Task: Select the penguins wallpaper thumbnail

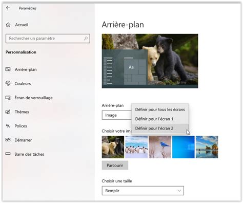Action: click(136, 147)
